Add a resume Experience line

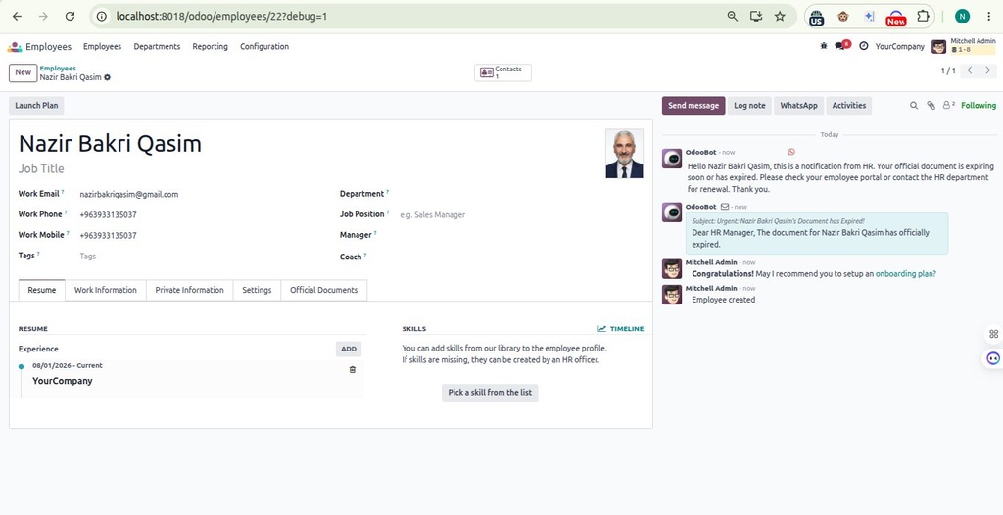coord(349,350)
